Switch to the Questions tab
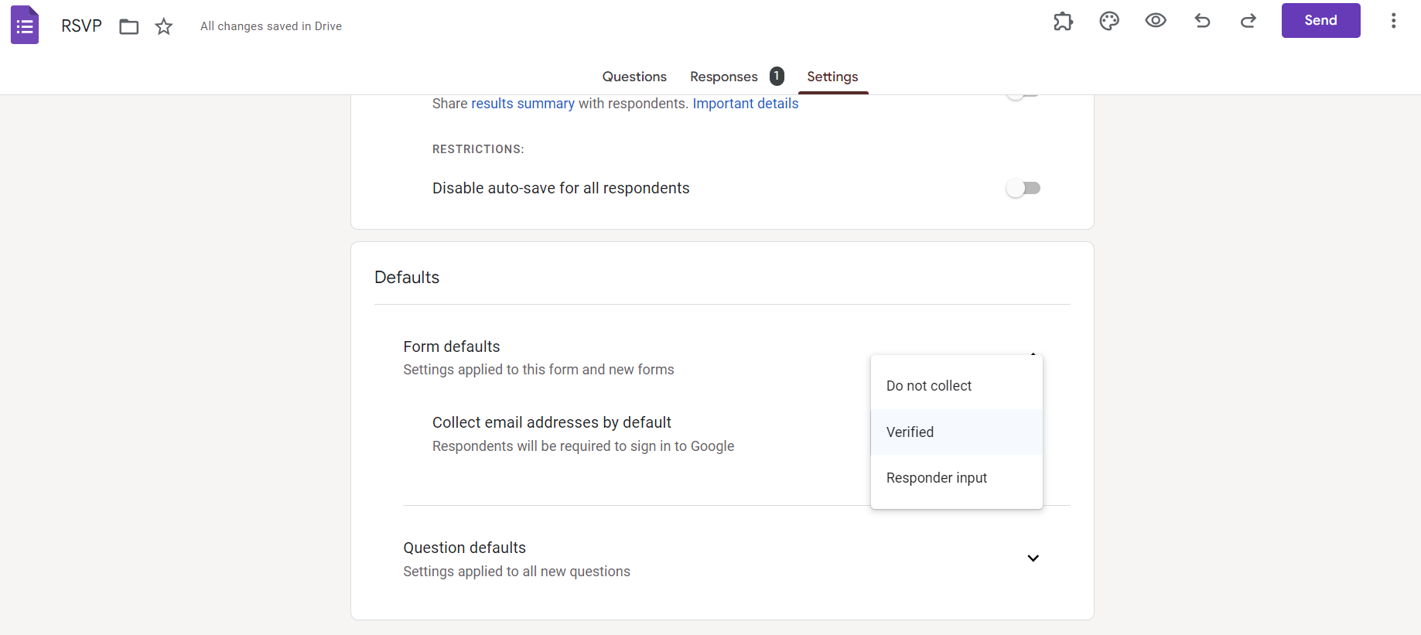 pyautogui.click(x=634, y=77)
